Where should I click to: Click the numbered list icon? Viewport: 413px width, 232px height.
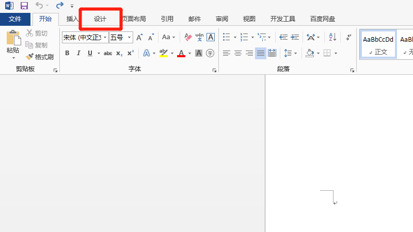pyautogui.click(x=244, y=37)
